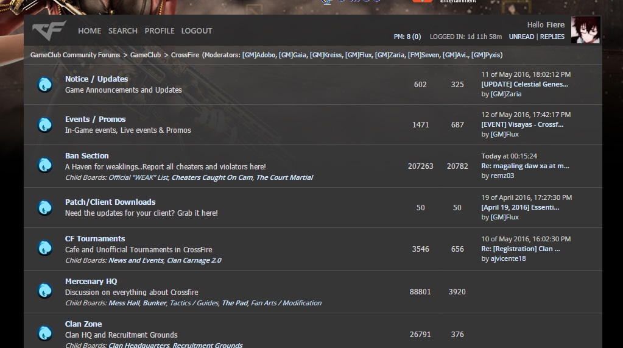The image size is (623, 348).
Task: Open last post Re: magaling daw xa at m...
Action: coord(526,166)
